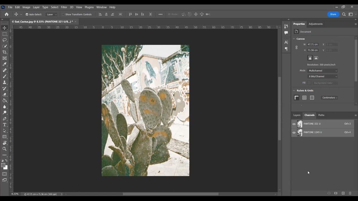Toggle the Auto-Select checkbox
The width and height of the screenshot is (358, 201).
tap(27, 14)
